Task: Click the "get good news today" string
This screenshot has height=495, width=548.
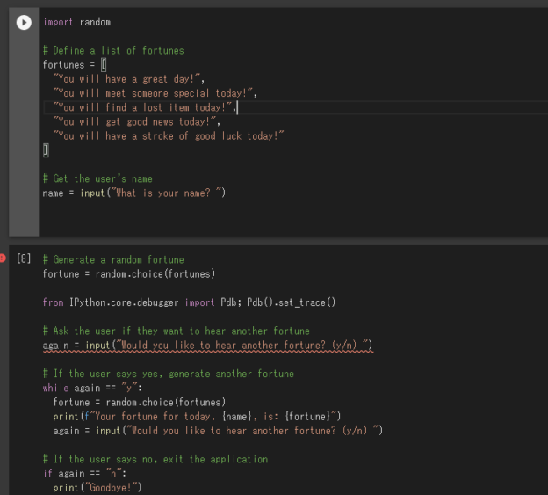Action: pos(137,121)
